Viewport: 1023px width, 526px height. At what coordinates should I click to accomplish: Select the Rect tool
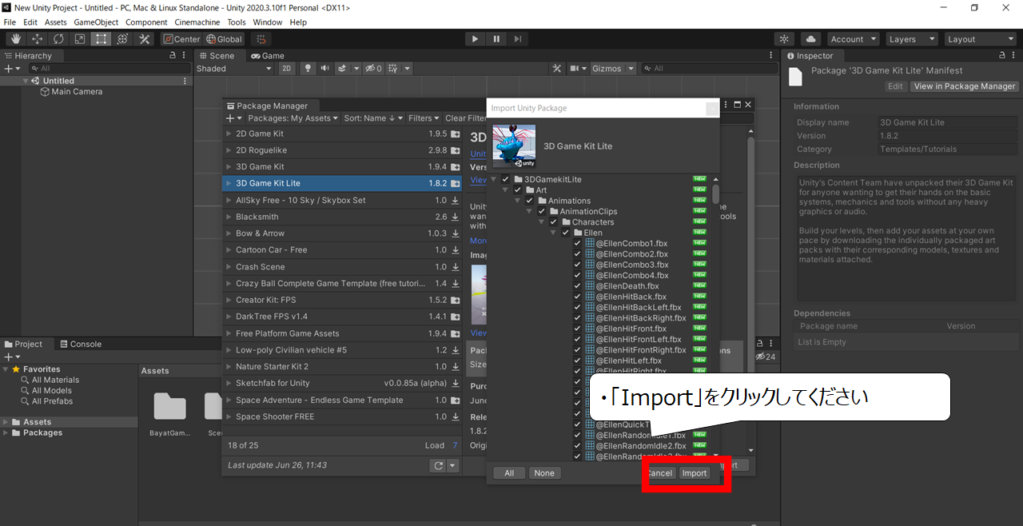tap(102, 39)
